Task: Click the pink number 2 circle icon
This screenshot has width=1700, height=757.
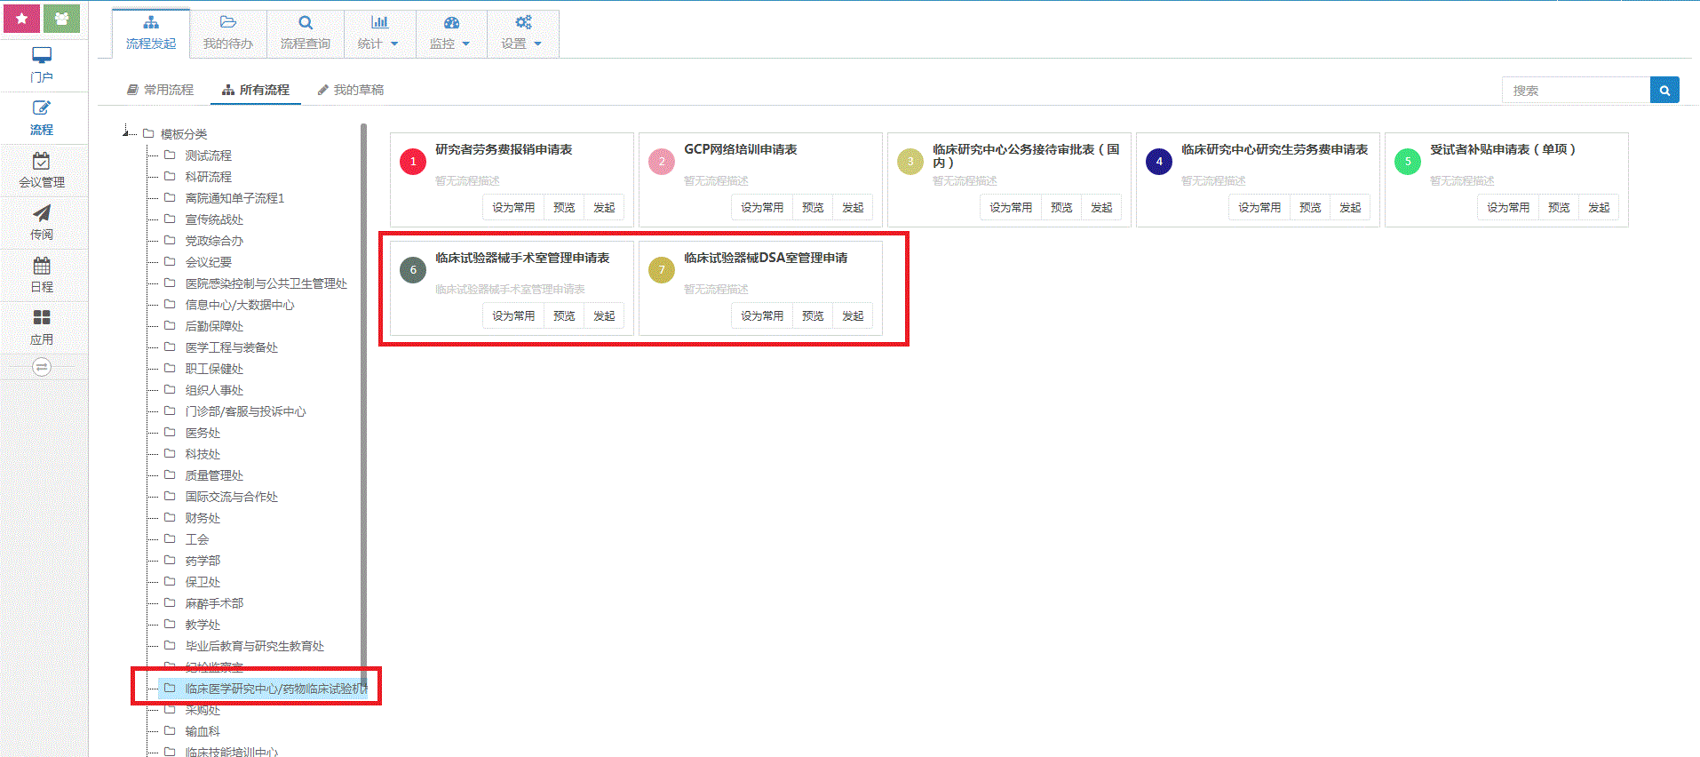Action: tap(662, 162)
